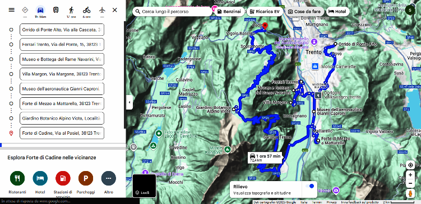421x204 pixels.
Task: Open Parcheggi nearby search
Action: 86,178
